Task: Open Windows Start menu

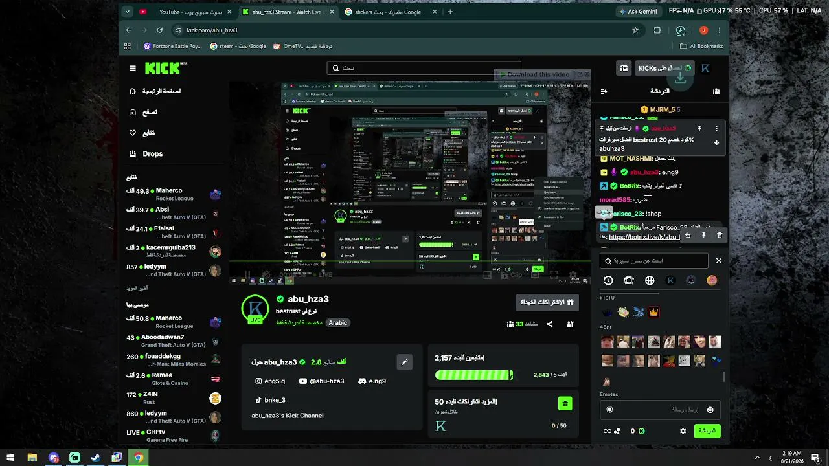Action: (10, 458)
